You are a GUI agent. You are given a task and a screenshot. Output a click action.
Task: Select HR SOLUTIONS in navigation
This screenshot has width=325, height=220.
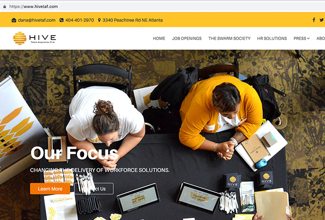click(x=272, y=38)
